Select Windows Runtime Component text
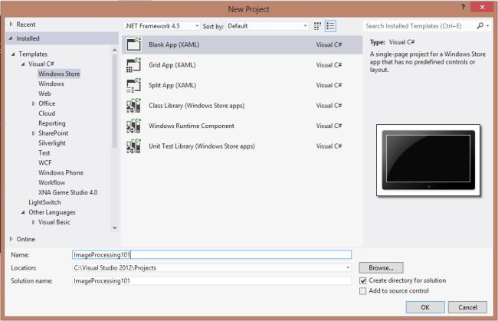The width and height of the screenshot is (498, 321). (192, 126)
